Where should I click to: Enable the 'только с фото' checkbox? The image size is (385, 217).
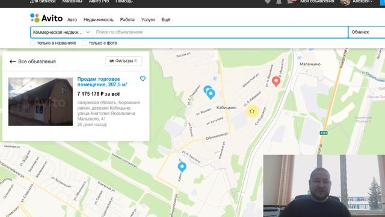(x=84, y=43)
